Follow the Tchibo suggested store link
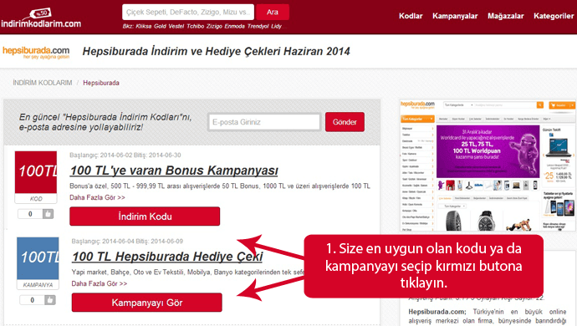This screenshot has width=577, height=326. click(195, 26)
